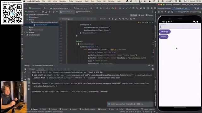Click Collapse All icon in Project panel
This screenshot has width=202, height=113.
(x=50, y=12)
